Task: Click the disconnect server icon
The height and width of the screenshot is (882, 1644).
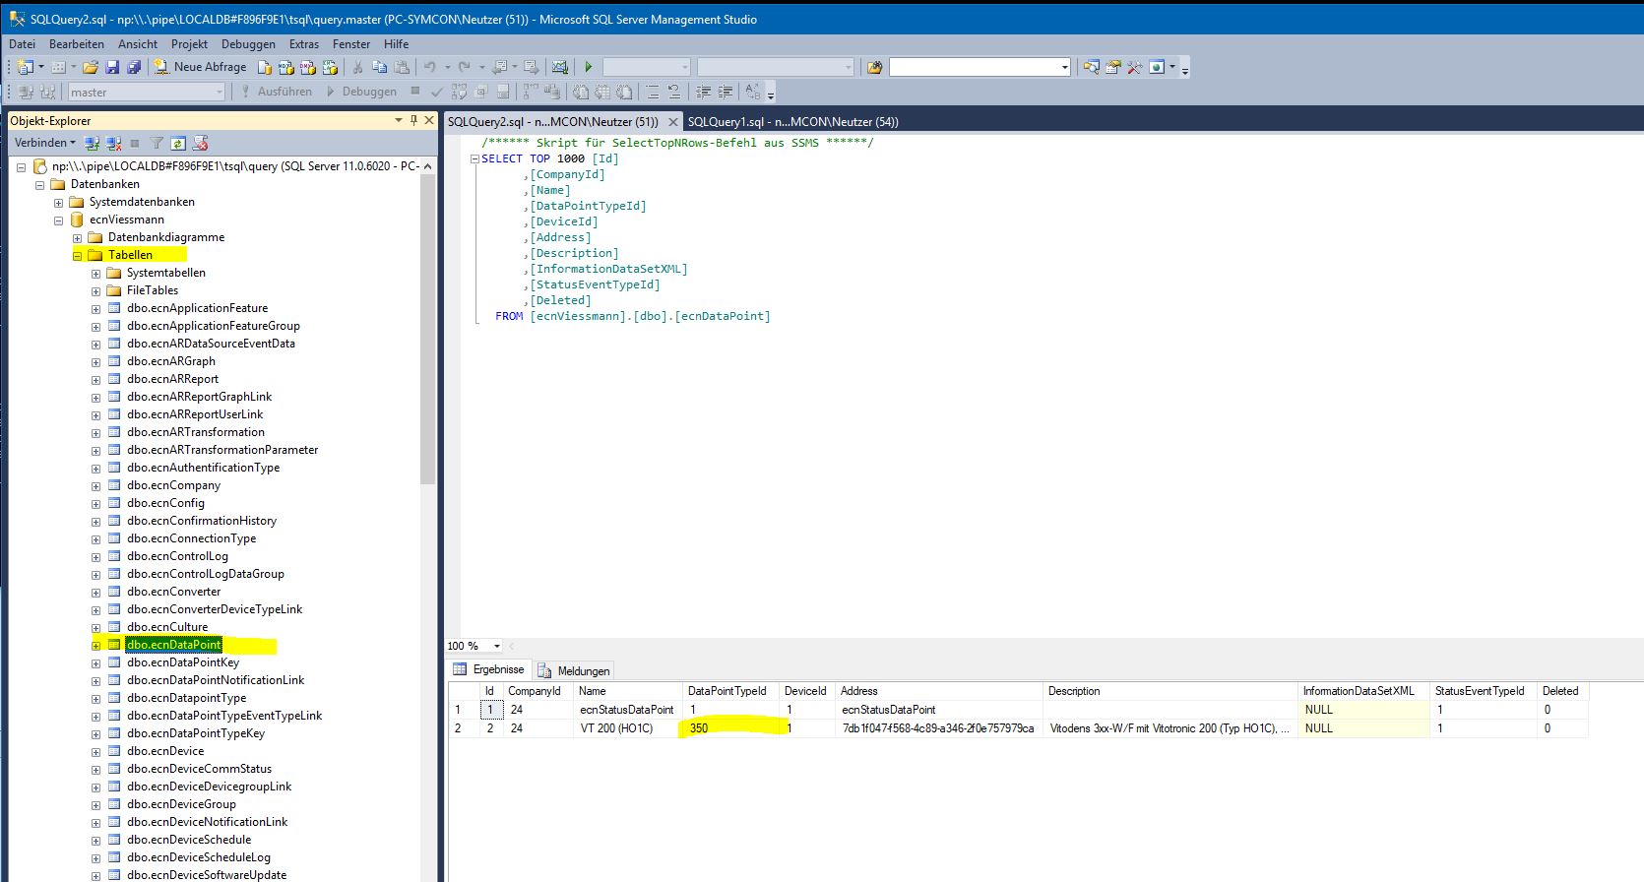Action: pyautogui.click(x=114, y=143)
